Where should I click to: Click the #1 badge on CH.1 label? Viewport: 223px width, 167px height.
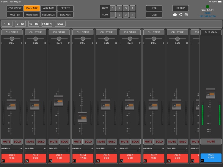3,161
